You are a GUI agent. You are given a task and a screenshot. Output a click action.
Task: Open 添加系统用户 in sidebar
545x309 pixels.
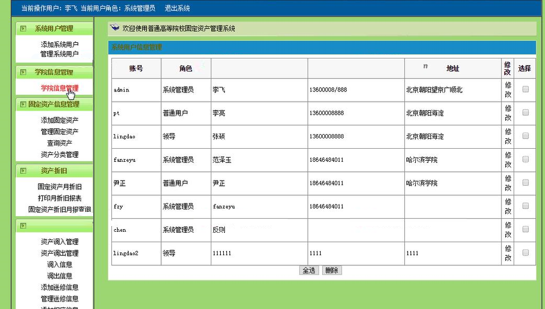pyautogui.click(x=60, y=44)
